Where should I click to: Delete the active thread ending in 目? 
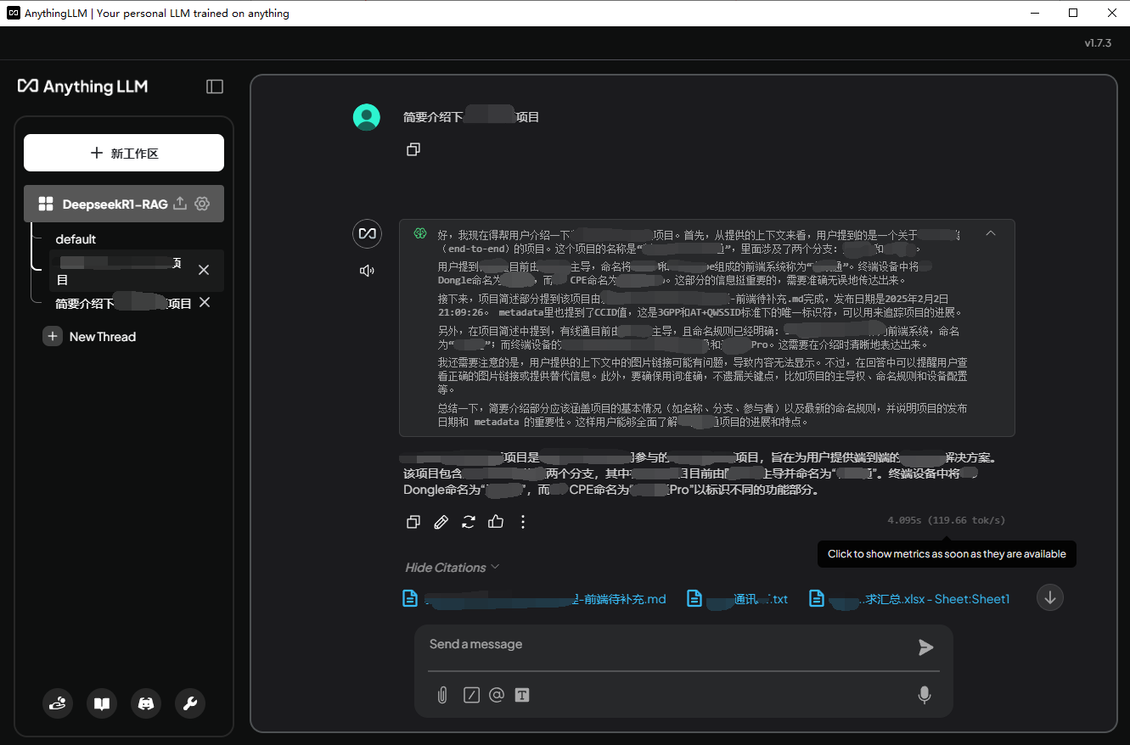coord(204,270)
